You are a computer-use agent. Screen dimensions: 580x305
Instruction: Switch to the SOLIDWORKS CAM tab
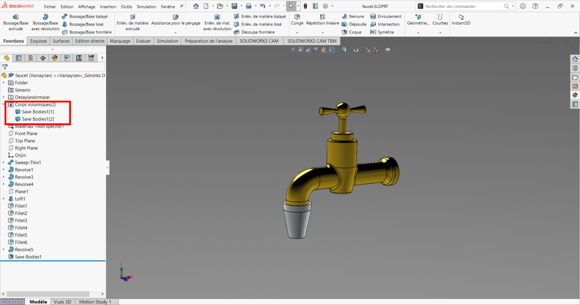click(259, 40)
